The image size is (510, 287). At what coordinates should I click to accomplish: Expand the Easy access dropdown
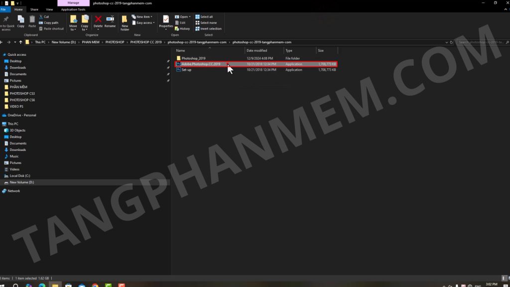[x=145, y=23]
